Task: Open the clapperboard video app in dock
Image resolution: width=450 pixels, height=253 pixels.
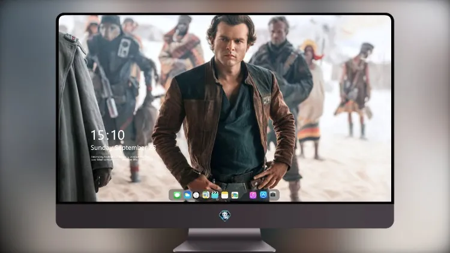Action: [215, 195]
